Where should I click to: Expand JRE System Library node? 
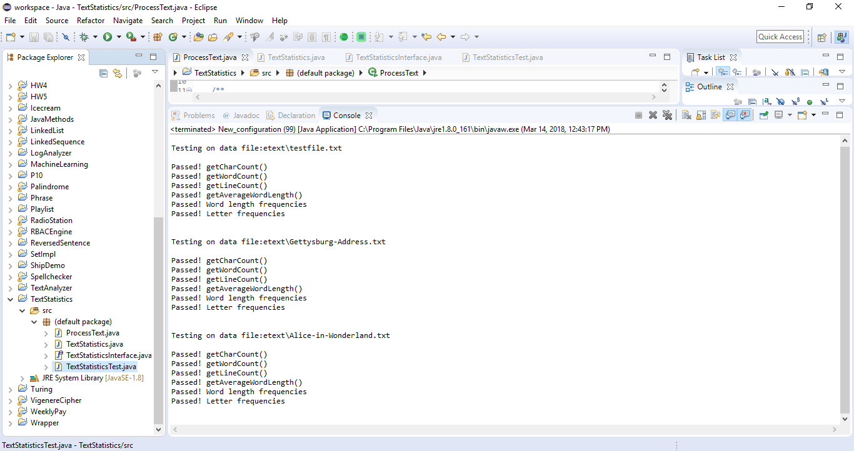[x=22, y=378]
